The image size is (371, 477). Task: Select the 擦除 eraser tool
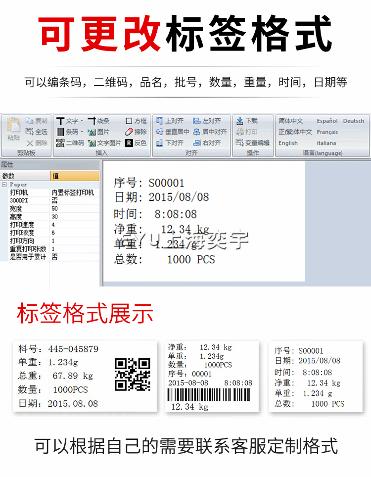[129, 132]
